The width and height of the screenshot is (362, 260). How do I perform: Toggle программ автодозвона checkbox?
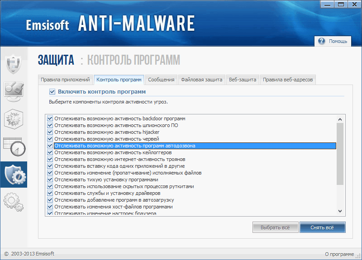pos(50,146)
